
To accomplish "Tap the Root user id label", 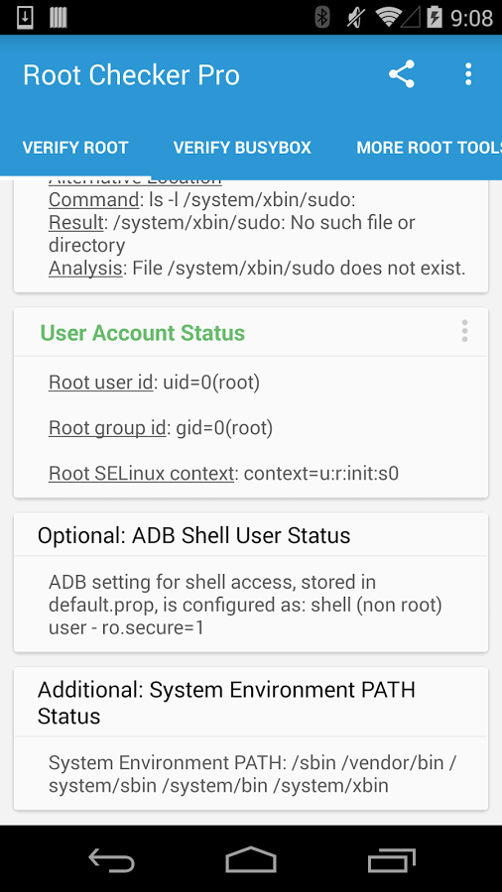I will 101,383.
